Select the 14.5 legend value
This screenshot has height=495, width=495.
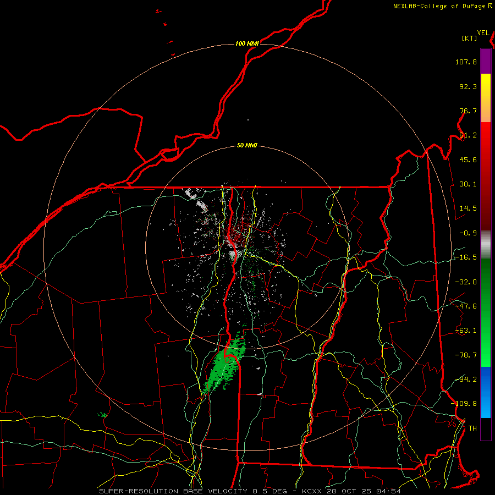pyautogui.click(x=468, y=208)
